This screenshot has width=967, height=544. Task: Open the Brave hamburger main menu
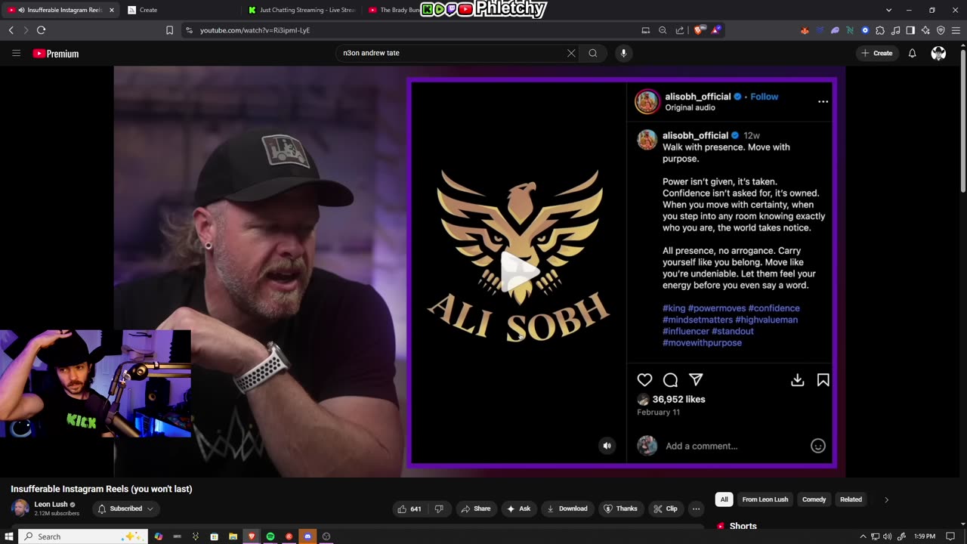[x=956, y=30]
